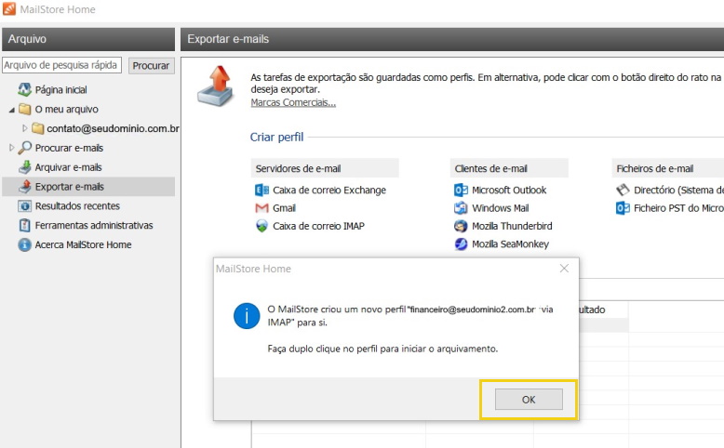Click the Exchange mailbox icon
724x448 pixels.
(x=261, y=191)
